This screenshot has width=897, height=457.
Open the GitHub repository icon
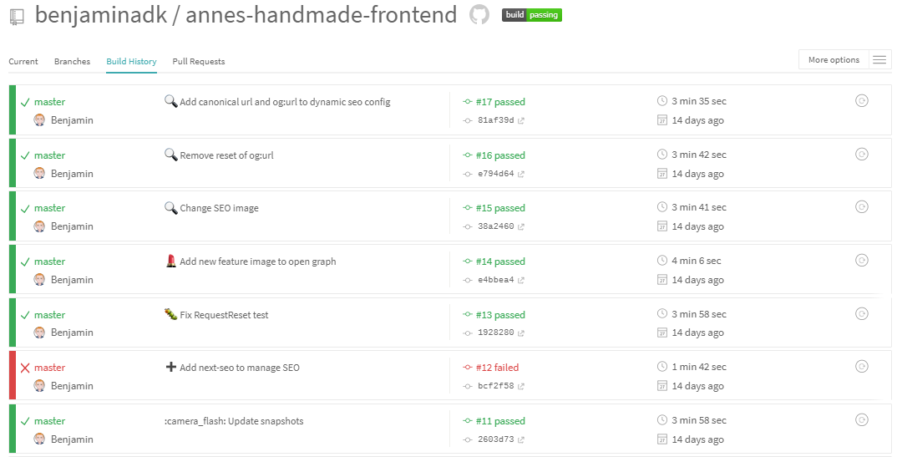(x=479, y=15)
